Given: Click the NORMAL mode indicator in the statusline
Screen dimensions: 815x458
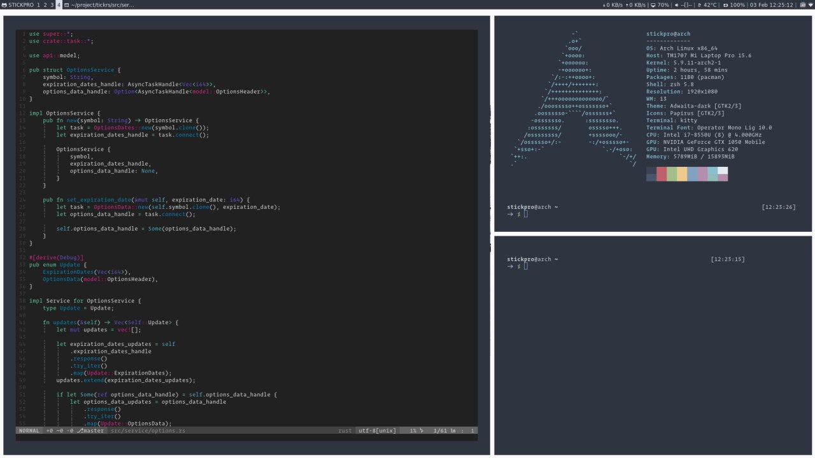Looking at the screenshot, I should [x=29, y=431].
